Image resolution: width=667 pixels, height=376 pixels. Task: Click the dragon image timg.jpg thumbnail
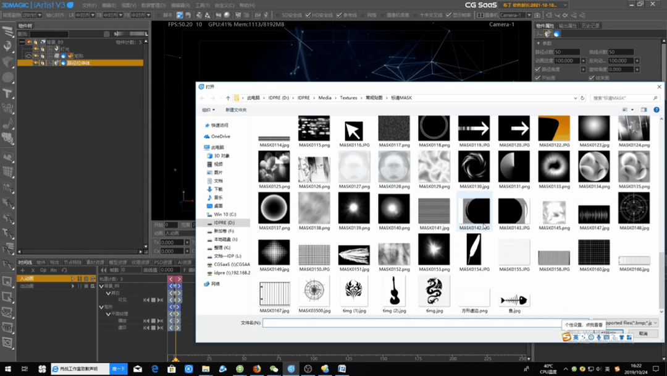click(x=434, y=291)
